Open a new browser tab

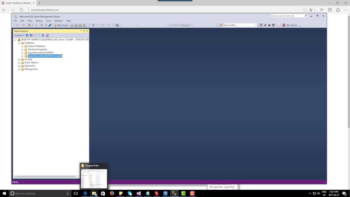click(39, 3)
